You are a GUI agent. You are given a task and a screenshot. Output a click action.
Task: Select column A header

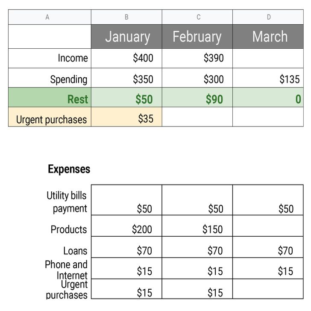coord(50,17)
